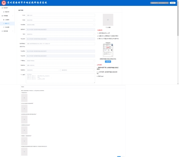Image resolution: width=179 pixels, height=157 pixels.
Task: Click the last attachment upload plus box
Action: tap(24, 151)
